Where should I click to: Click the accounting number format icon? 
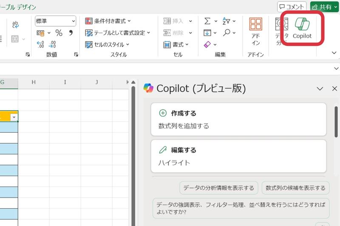tap(40, 33)
